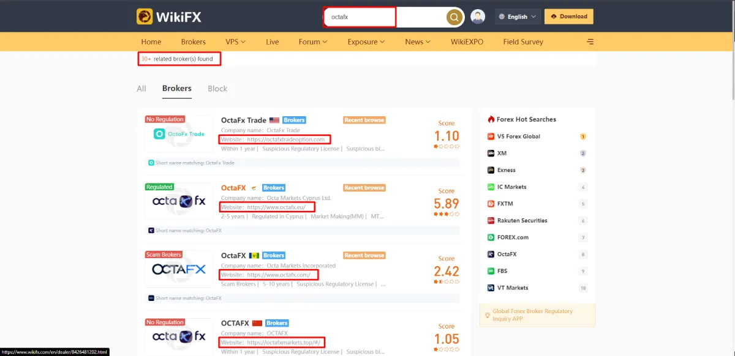Click the star rating under score 2.42
This screenshot has height=356, width=735.
point(447,282)
